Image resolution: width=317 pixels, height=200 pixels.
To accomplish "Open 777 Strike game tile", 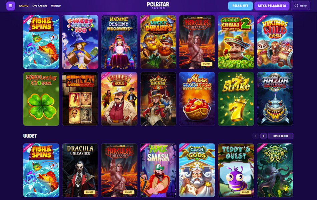I will 236,99.
